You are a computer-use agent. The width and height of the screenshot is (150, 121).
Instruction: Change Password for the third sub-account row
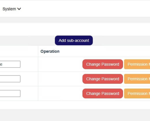[x=103, y=93]
